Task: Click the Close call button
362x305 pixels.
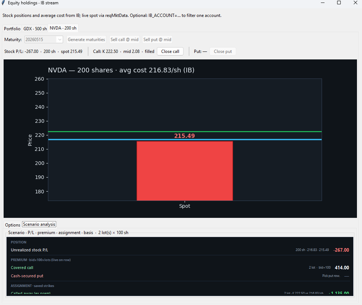Action: (170, 51)
